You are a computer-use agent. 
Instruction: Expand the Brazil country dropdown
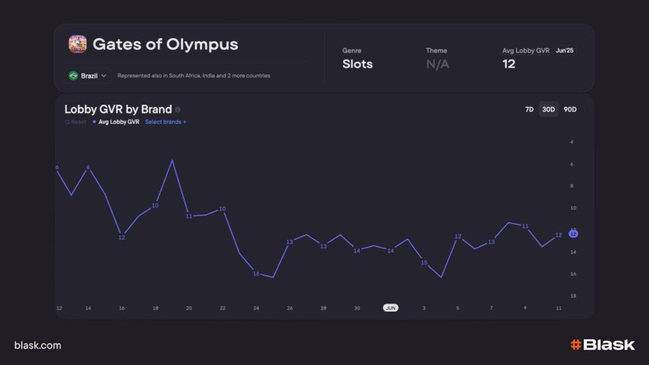[x=103, y=75]
